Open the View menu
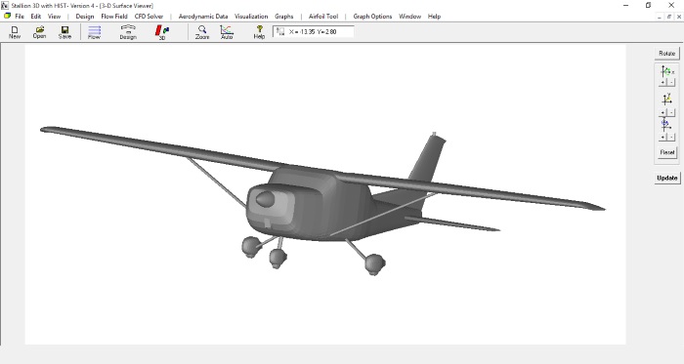The width and height of the screenshot is (684, 364). coord(54,17)
